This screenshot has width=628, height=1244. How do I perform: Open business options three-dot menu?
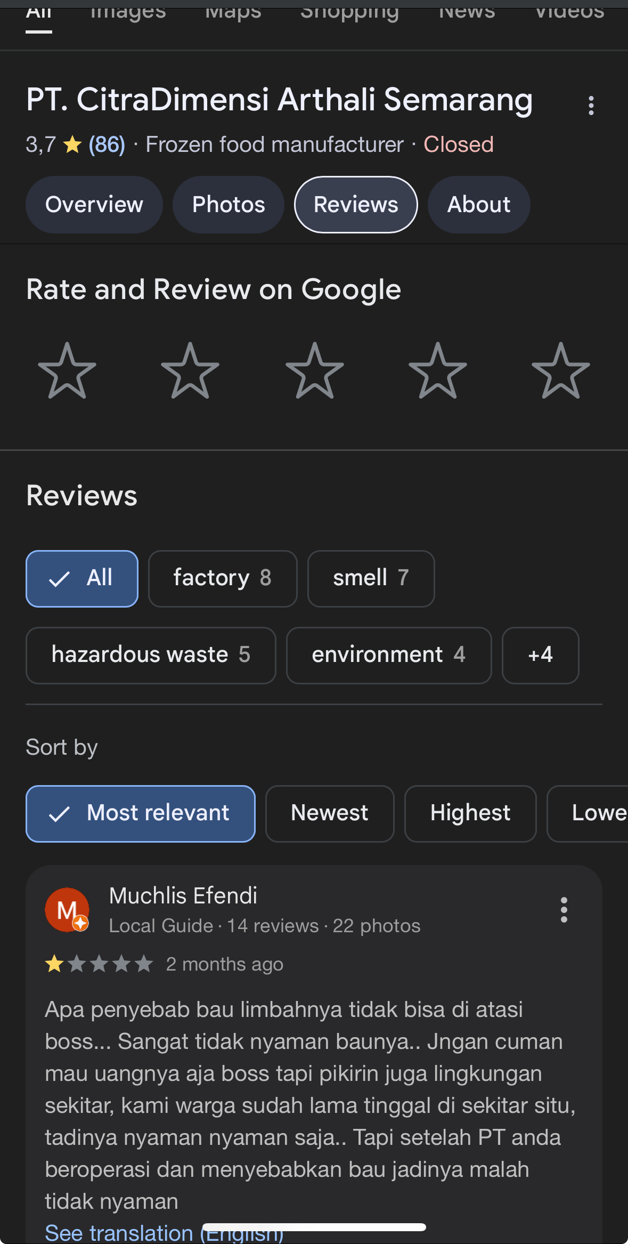[591, 106]
